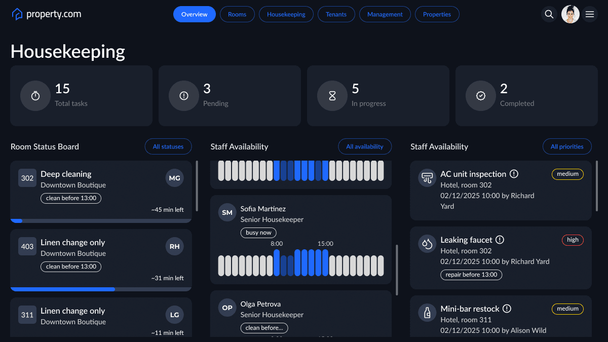Click the Sofia Martinez name
The height and width of the screenshot is (342, 608).
pyautogui.click(x=263, y=209)
